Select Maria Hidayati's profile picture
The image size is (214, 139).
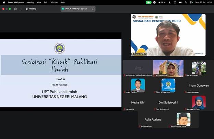[x=199, y=68]
